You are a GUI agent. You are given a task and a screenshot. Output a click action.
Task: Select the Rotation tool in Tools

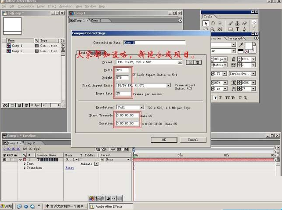point(213,23)
